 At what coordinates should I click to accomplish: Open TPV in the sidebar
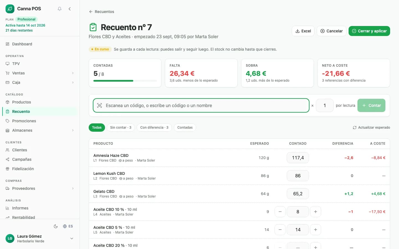tap(40, 64)
